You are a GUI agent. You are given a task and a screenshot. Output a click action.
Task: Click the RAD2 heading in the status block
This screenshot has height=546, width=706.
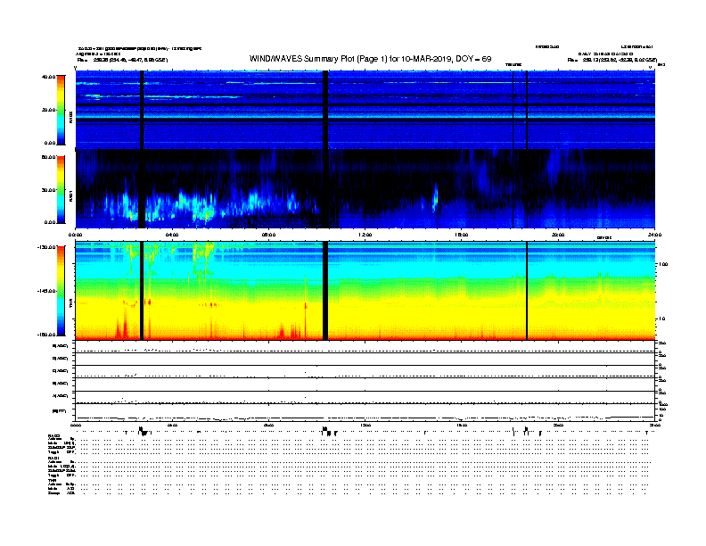click(53, 435)
